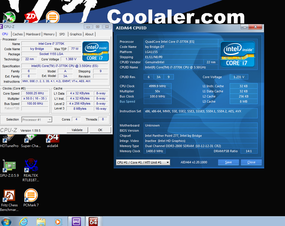Click the Instructions field in CPU-Z
285x226 pixels.
pyautogui.click(x=65, y=81)
